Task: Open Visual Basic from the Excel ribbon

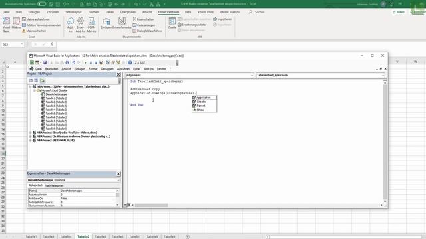Action: click(x=6, y=25)
